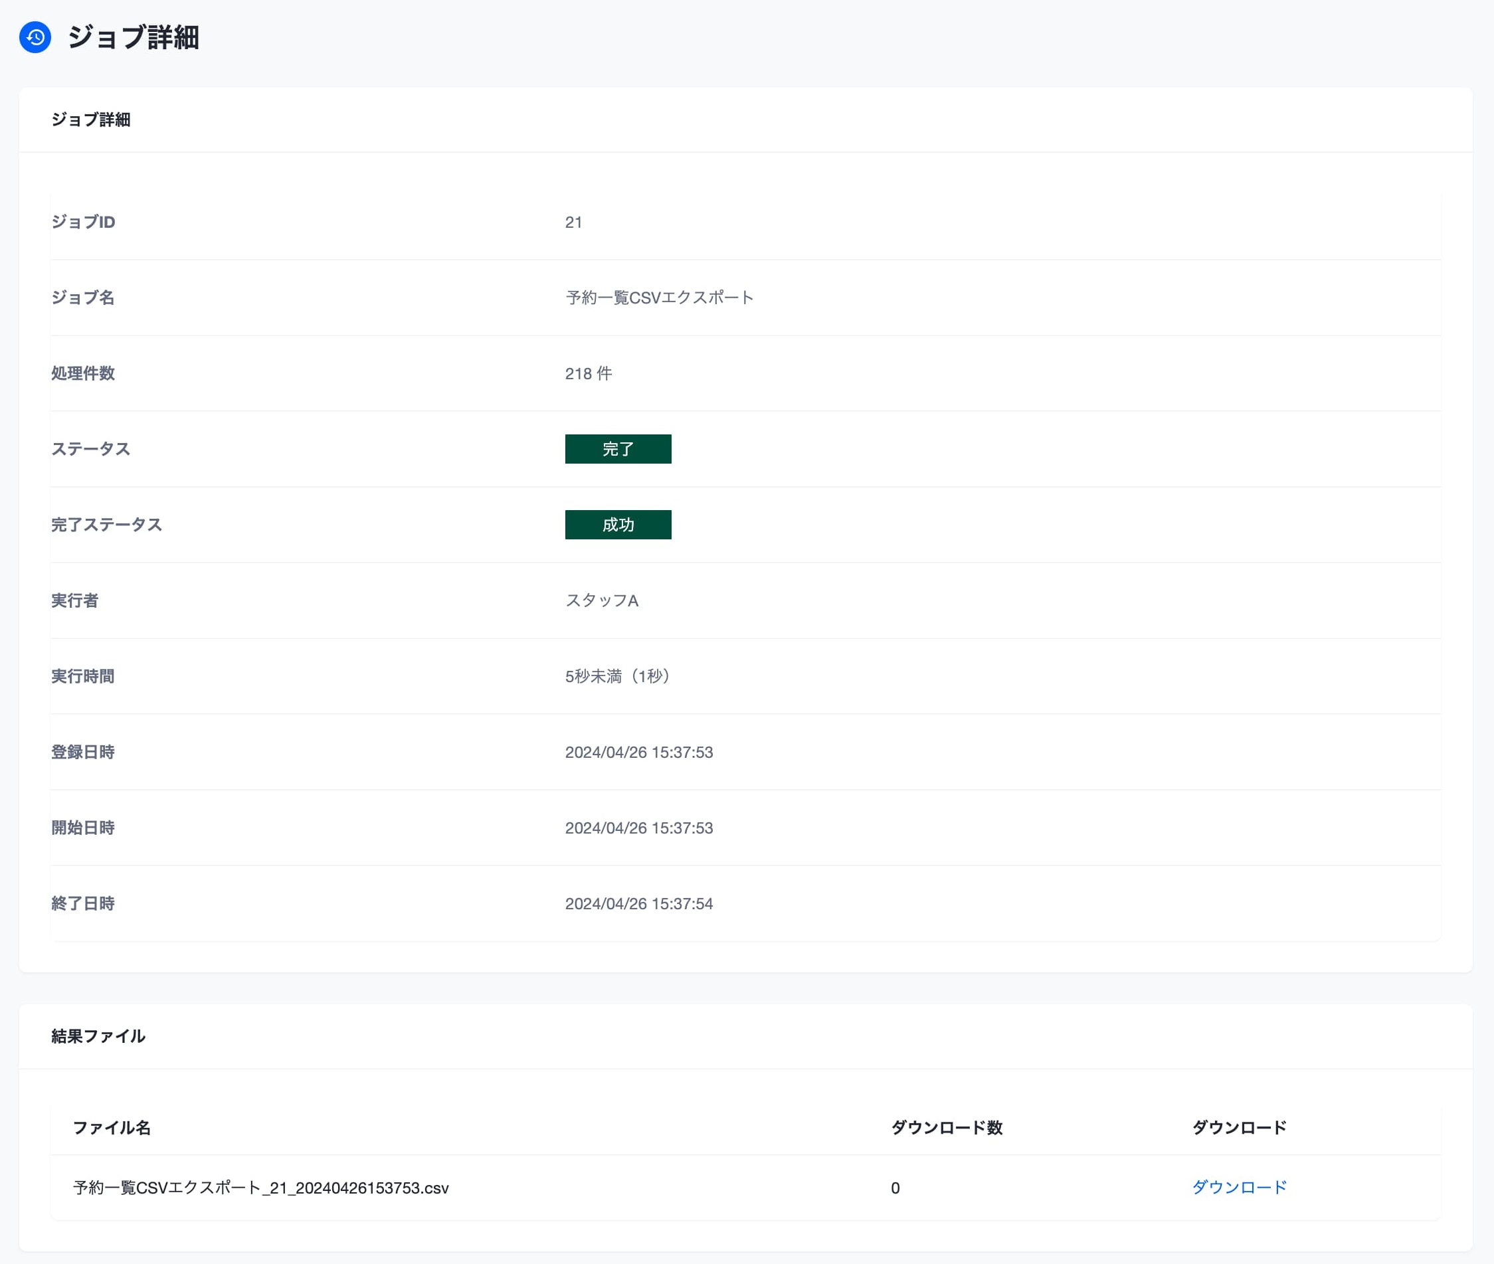Click the ジョブ詳細 card heading
Screen dimensions: 1494x1264
(91, 120)
